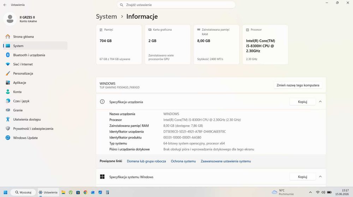Go to Sieć i Internet settings
The height and width of the screenshot is (197, 353).
35,64
